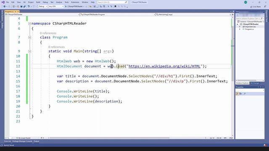Click the Property Pages wrench icon
This screenshot has width=269, height=151.
tap(245, 94)
